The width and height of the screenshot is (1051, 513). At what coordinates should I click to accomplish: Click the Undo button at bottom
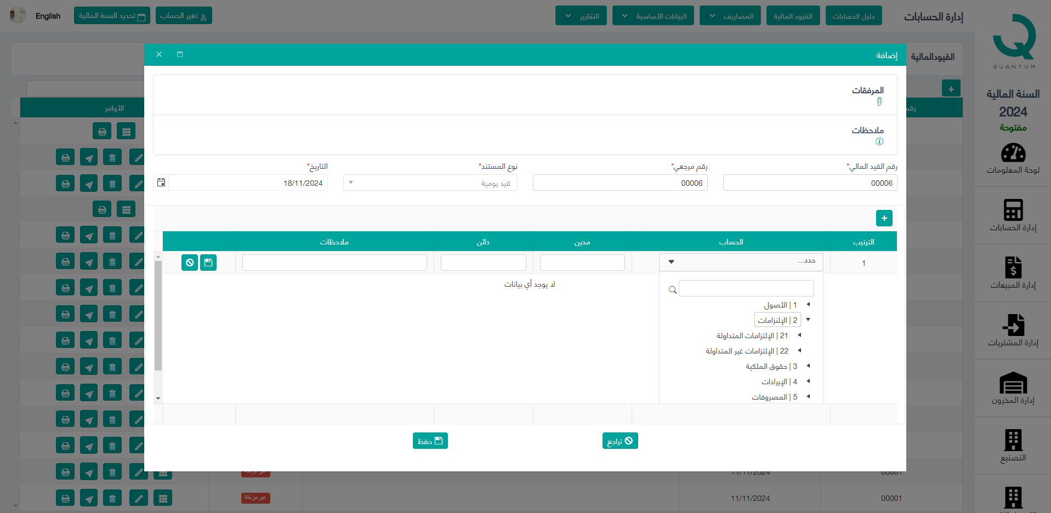click(x=620, y=441)
